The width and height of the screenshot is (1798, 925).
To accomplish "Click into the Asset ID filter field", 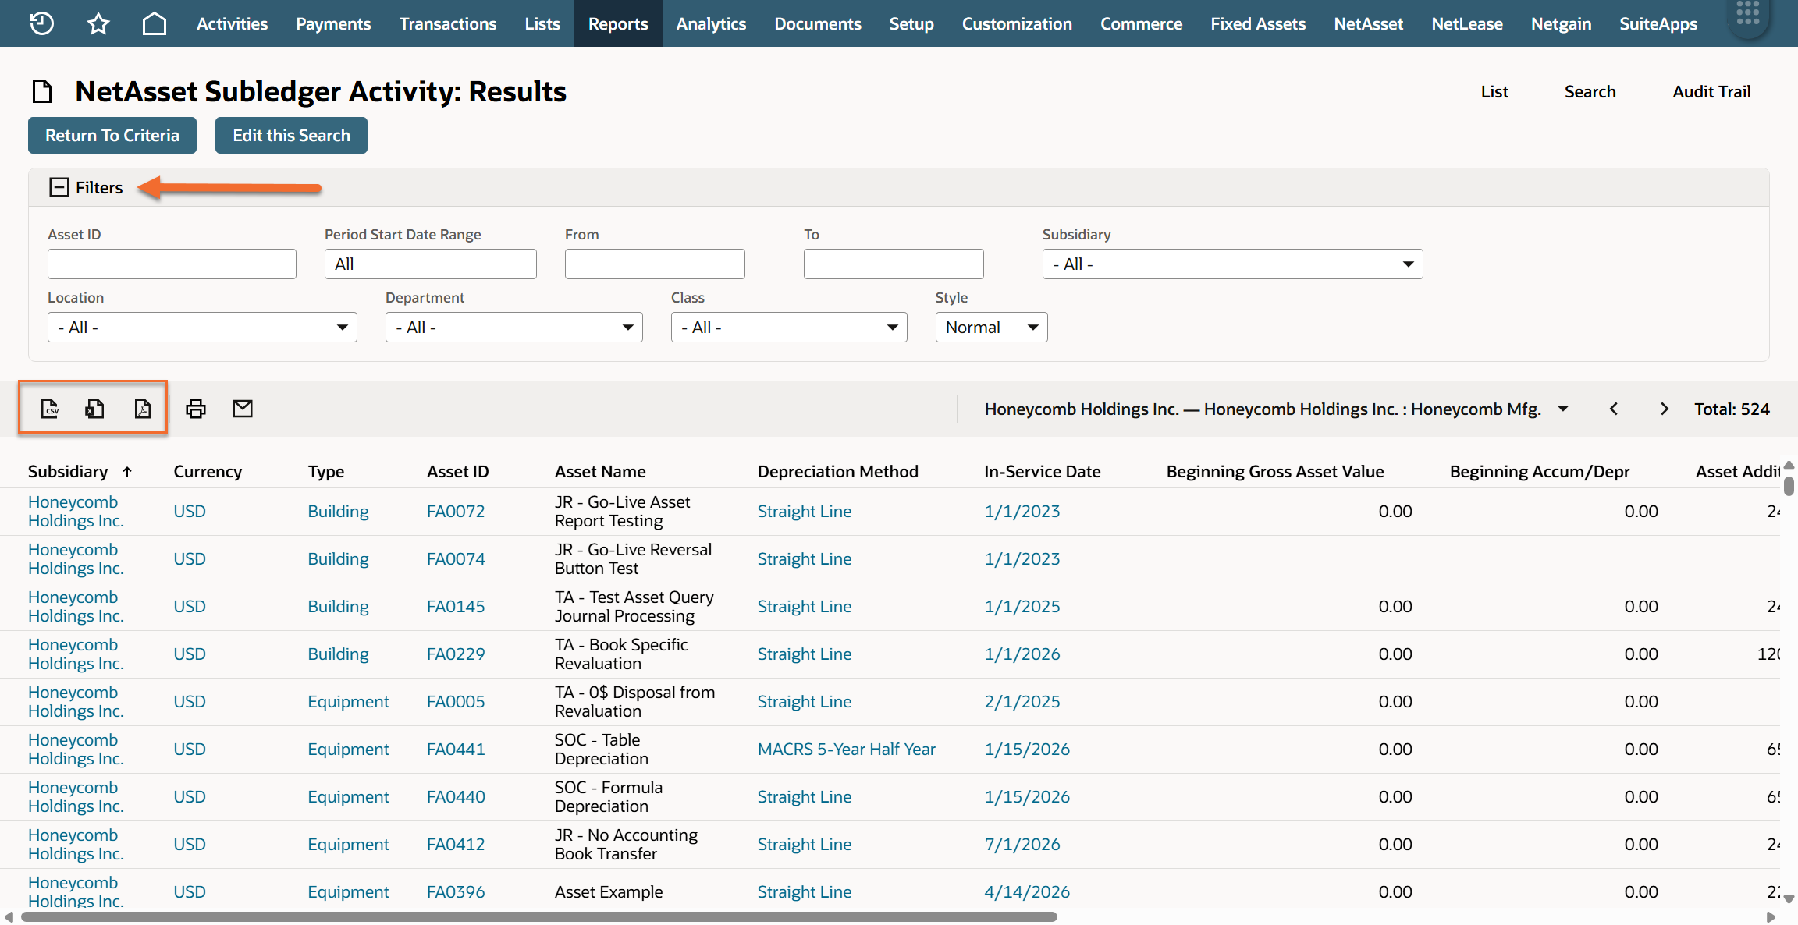I will [x=172, y=264].
